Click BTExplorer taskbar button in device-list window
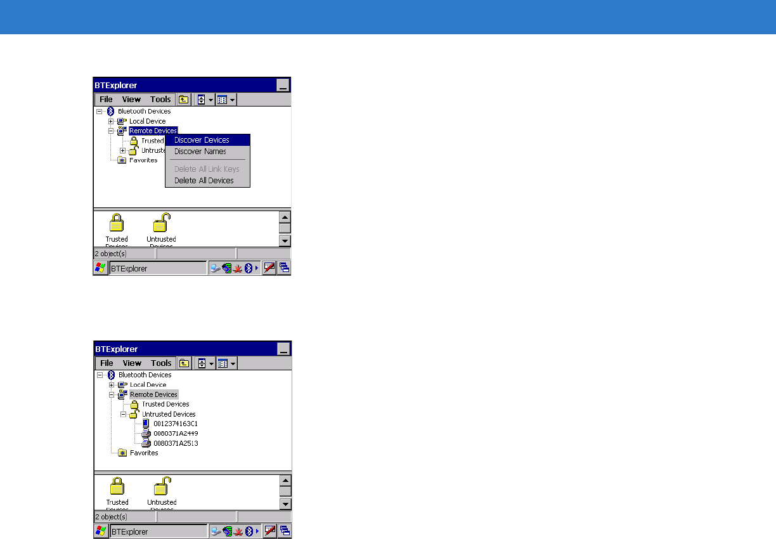Viewport: 776px width, 539px height. [158, 531]
